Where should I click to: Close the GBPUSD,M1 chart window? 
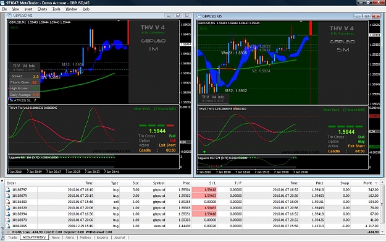click(187, 15)
